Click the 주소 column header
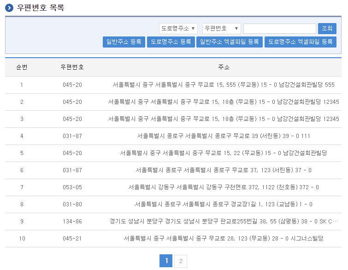 [x=224, y=67]
